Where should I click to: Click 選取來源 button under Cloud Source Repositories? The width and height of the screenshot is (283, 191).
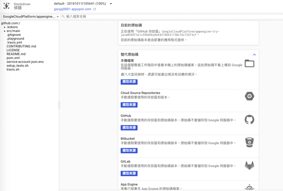129,105
